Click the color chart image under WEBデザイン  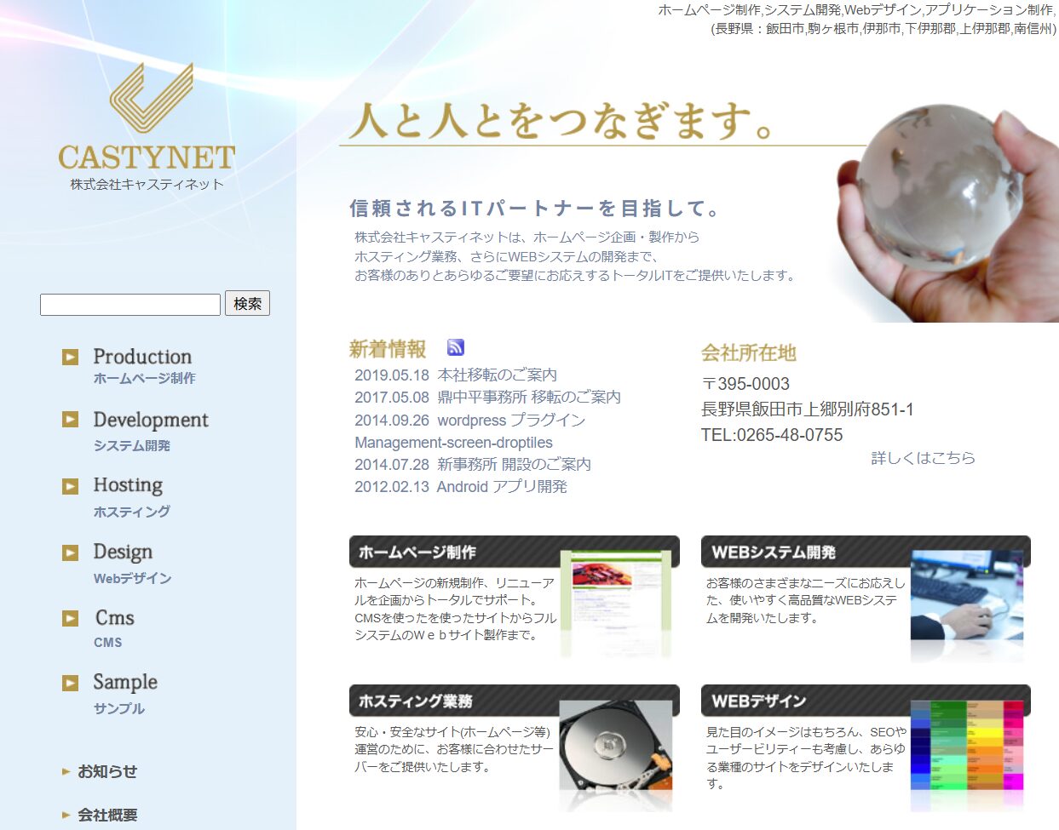[966, 747]
